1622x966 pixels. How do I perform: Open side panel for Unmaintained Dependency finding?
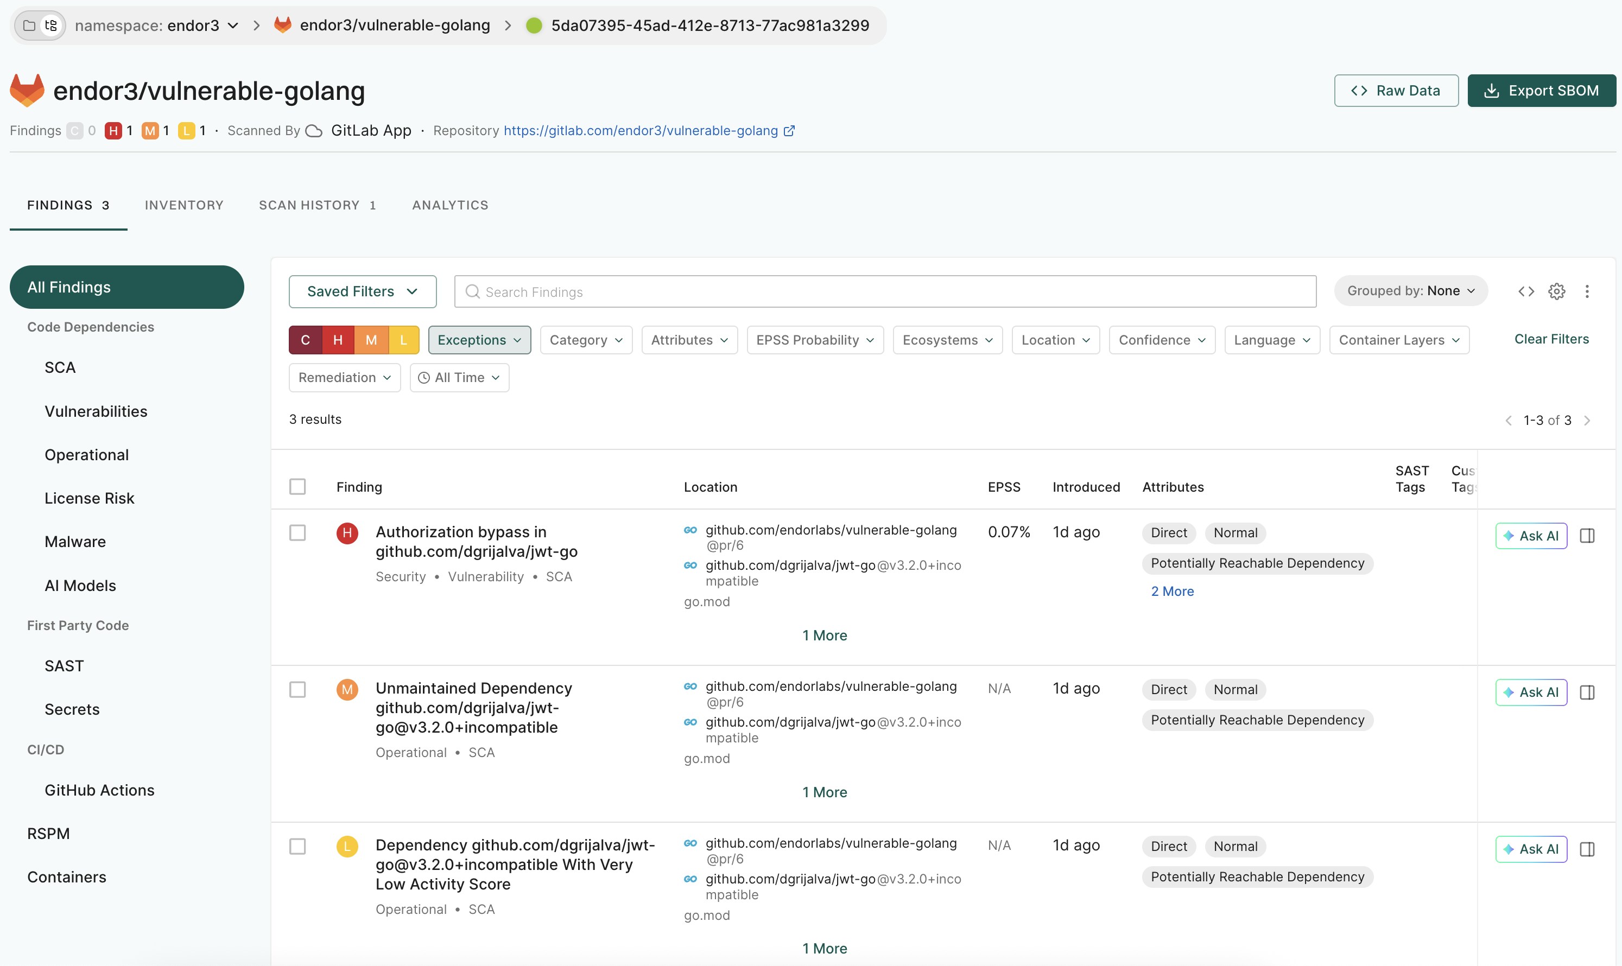click(1587, 692)
